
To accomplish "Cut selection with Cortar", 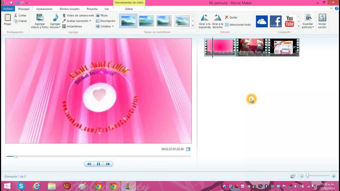I will pyautogui.click(x=20, y=15).
